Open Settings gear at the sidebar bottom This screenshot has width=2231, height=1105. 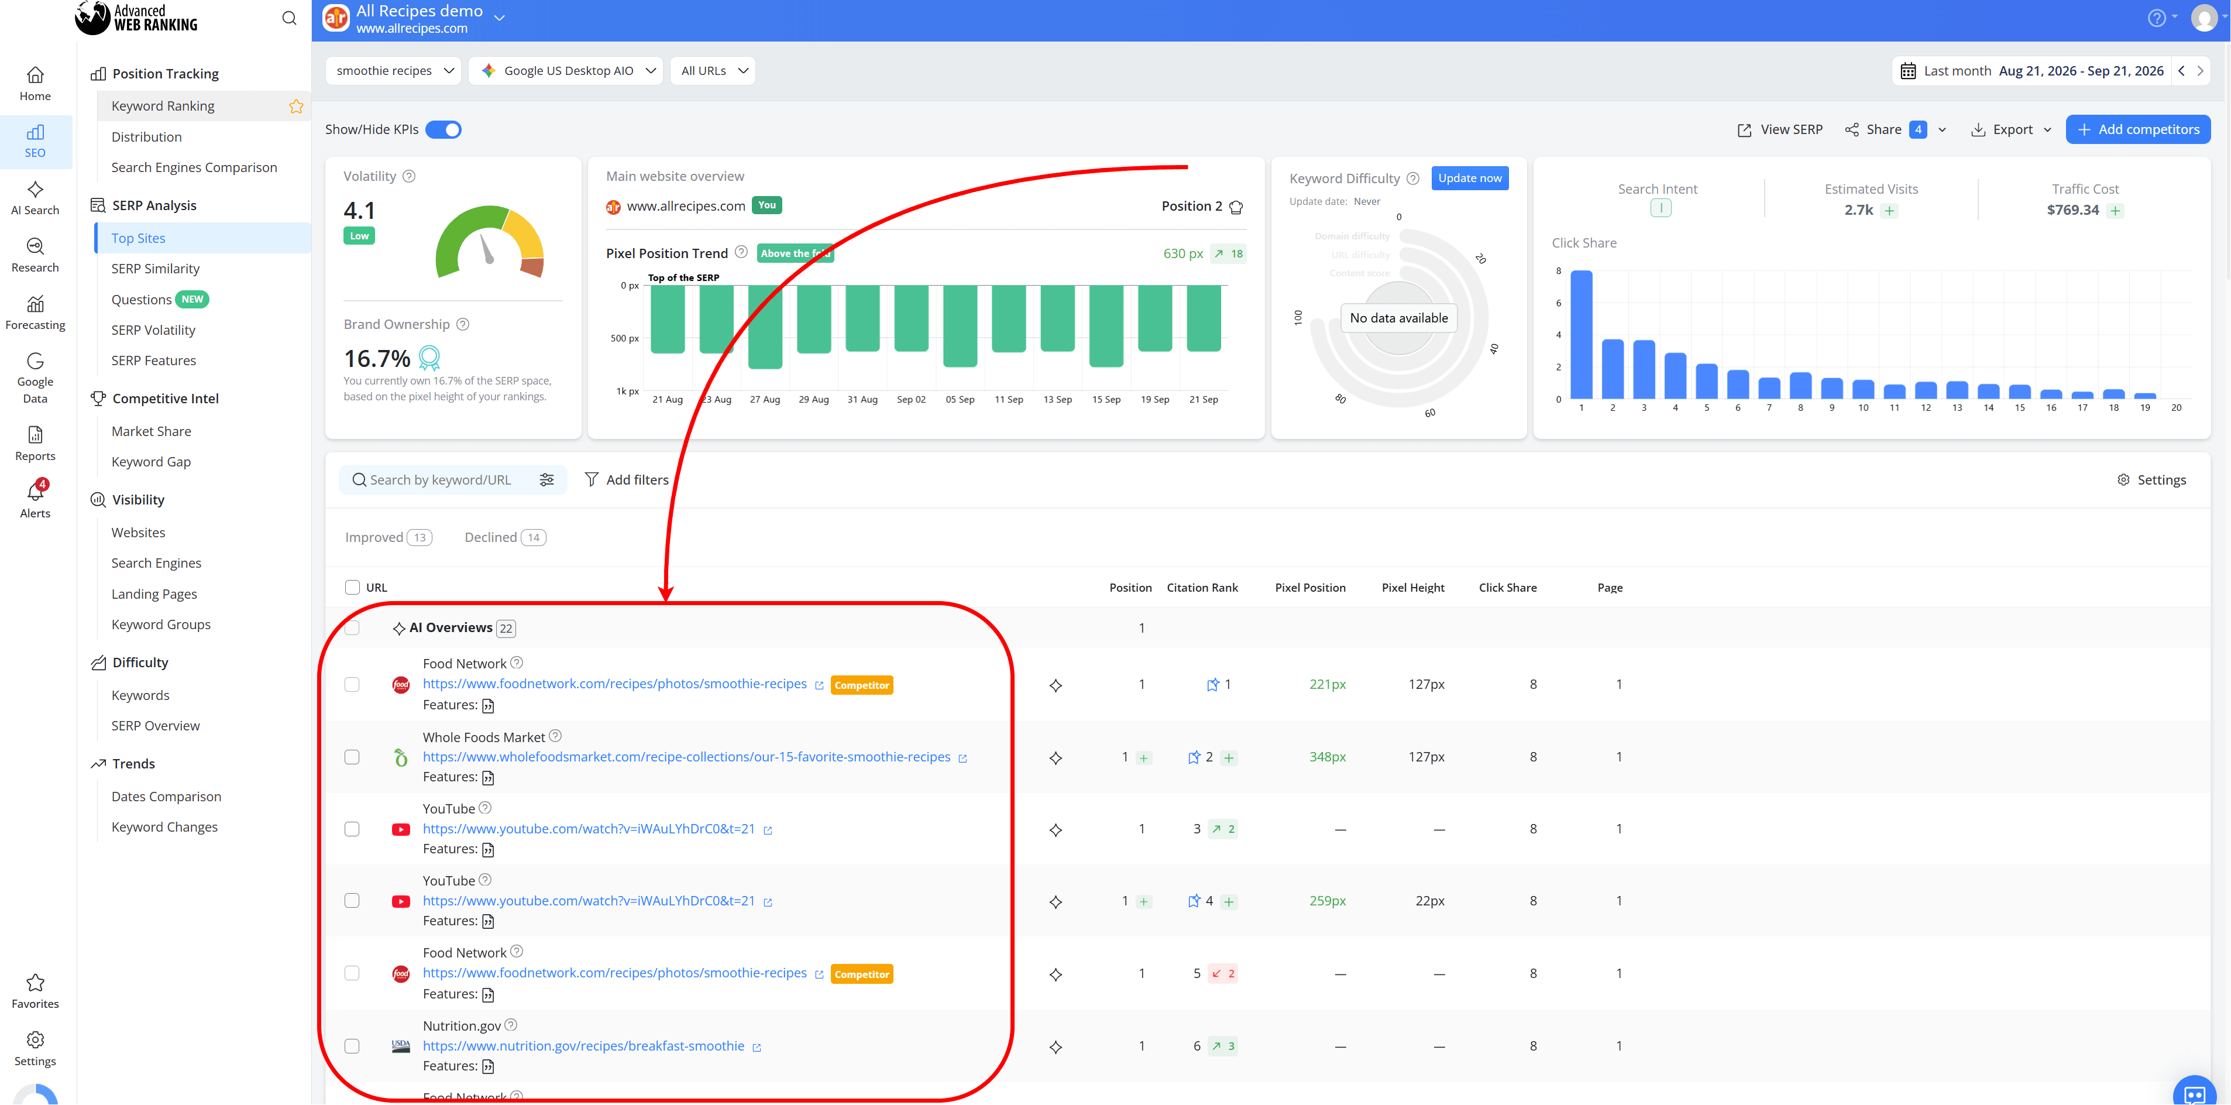35,1040
